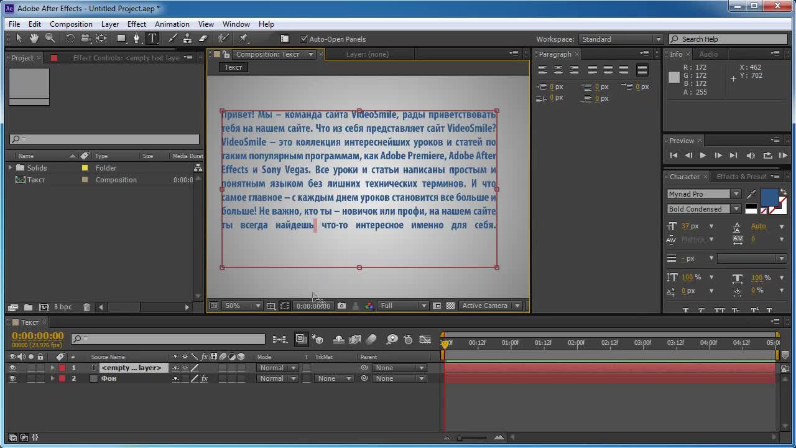The image size is (796, 448).
Task: Take a snapshot with the camera icon
Action: 341,306
